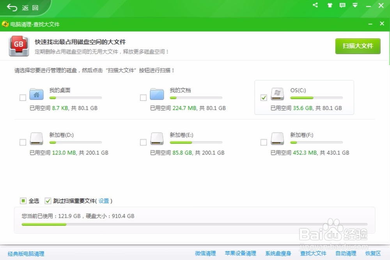
Task: Click the 我的文档 documents folder icon
Action: (157, 94)
